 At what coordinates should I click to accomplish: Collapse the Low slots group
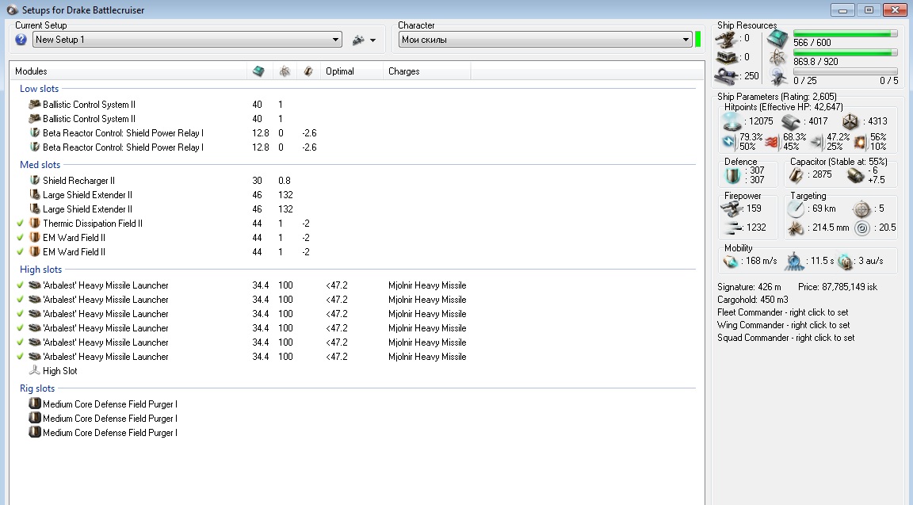click(39, 89)
